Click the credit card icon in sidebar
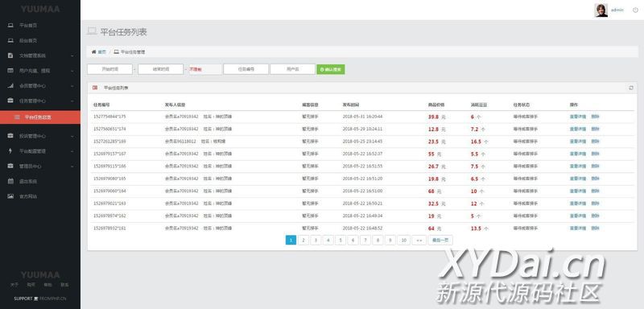 point(10,71)
